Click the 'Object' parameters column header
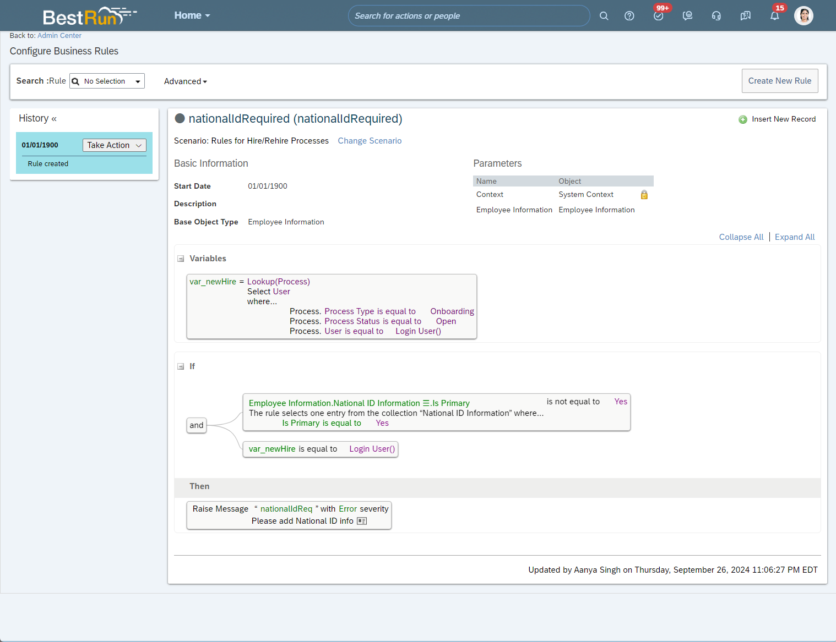Image resolution: width=836 pixels, height=642 pixels. 570,182
